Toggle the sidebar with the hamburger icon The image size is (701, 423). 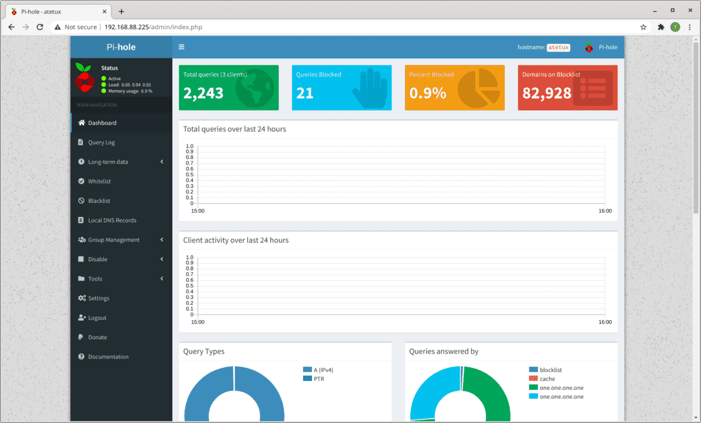[x=181, y=47]
